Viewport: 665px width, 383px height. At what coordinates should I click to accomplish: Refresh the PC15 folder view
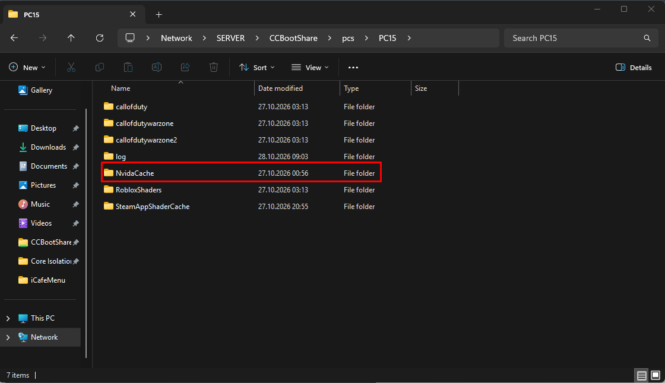tap(100, 38)
